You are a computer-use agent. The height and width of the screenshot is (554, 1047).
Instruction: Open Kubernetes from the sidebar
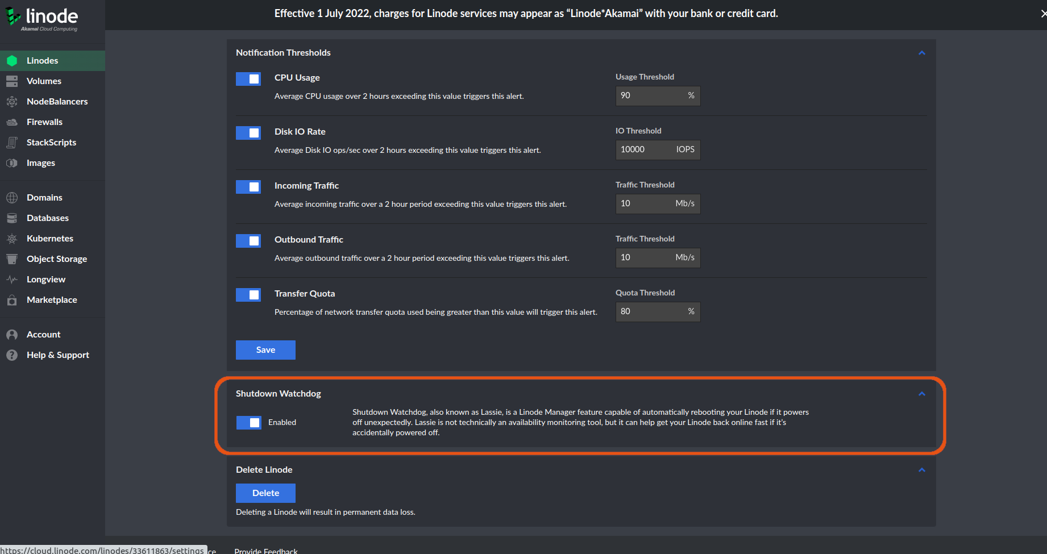coord(52,239)
